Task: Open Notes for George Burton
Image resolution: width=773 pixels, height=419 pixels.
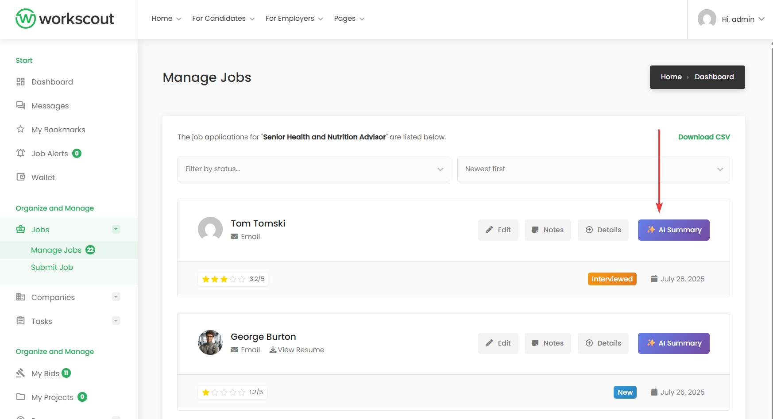Action: (547, 343)
